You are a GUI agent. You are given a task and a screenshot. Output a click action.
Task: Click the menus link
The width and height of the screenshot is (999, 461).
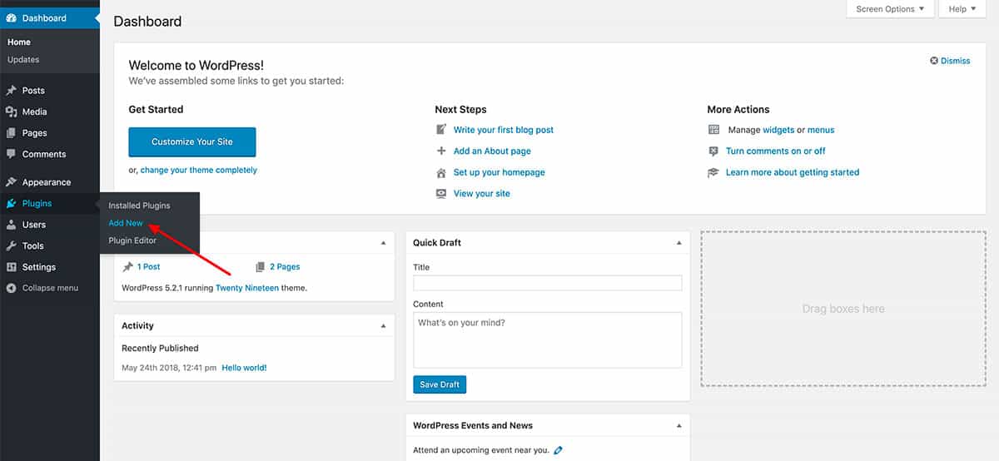tap(821, 130)
